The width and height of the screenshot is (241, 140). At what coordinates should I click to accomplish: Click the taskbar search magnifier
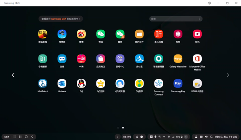[x=211, y=137]
